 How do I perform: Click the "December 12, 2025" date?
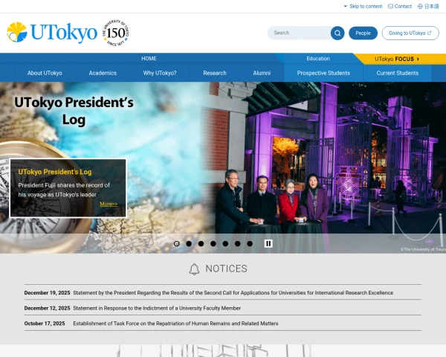(x=47, y=308)
